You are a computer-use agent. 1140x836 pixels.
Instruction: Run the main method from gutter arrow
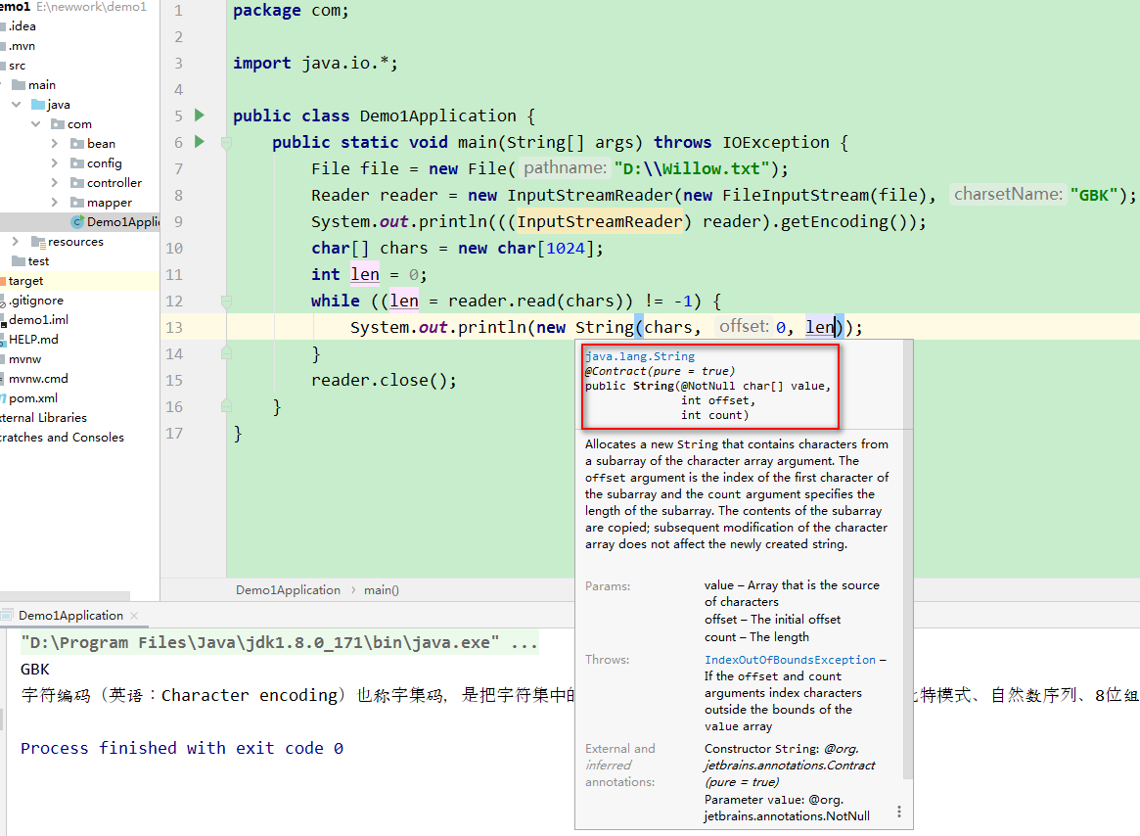(200, 141)
